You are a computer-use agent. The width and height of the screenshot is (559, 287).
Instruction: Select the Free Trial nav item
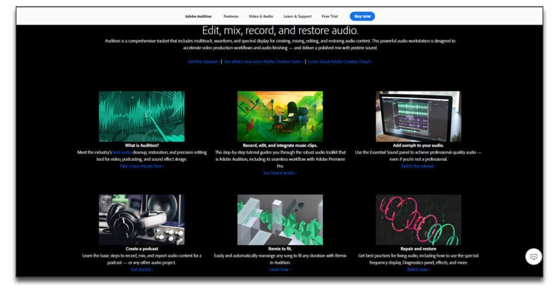pos(329,16)
